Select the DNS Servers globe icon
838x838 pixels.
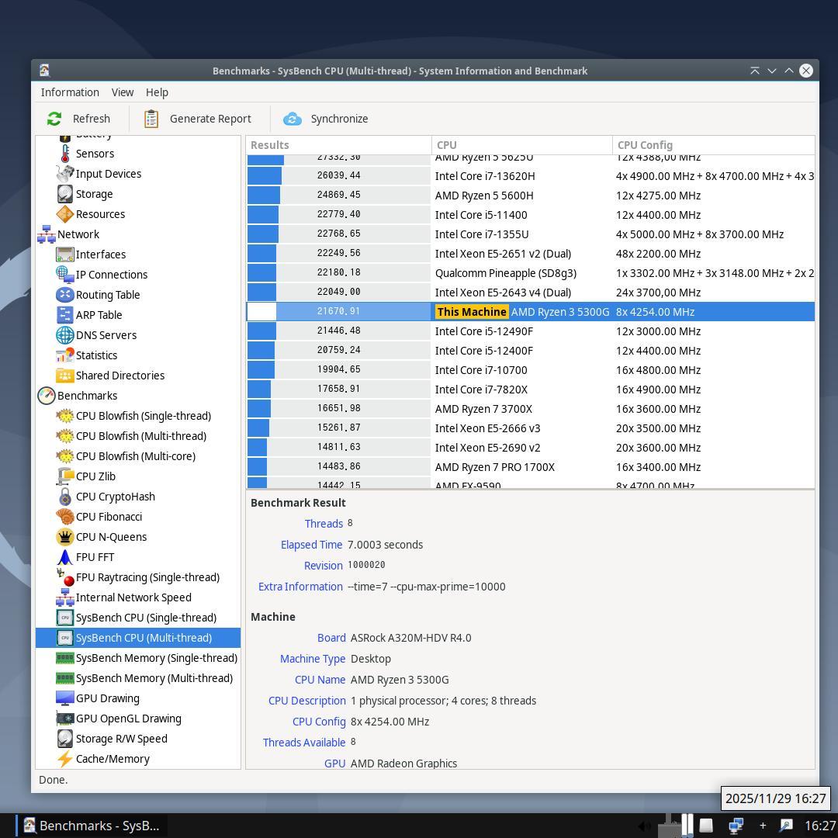65,335
